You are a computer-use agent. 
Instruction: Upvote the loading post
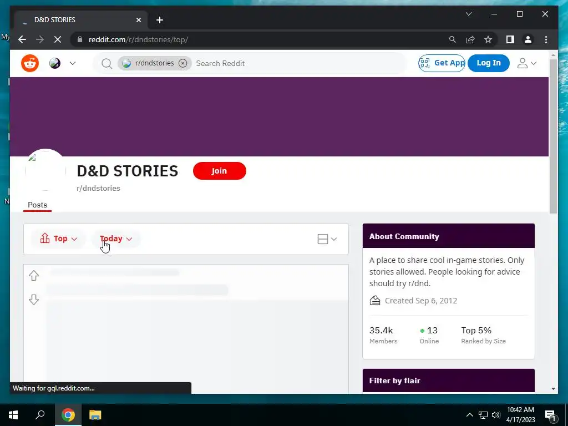pyautogui.click(x=34, y=276)
